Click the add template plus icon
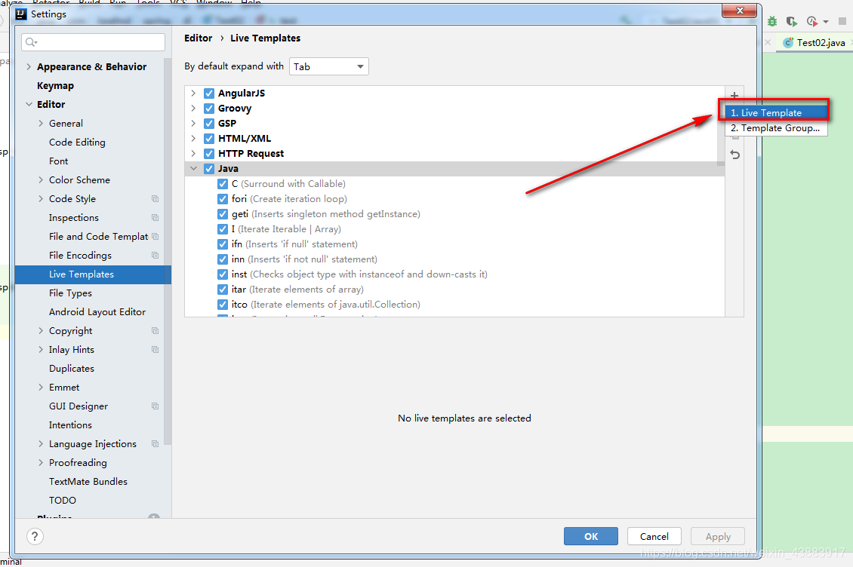This screenshot has height=567, width=853. click(x=734, y=96)
